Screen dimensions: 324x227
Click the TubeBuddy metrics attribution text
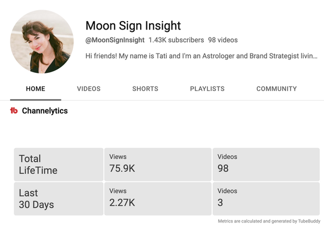pos(269,221)
